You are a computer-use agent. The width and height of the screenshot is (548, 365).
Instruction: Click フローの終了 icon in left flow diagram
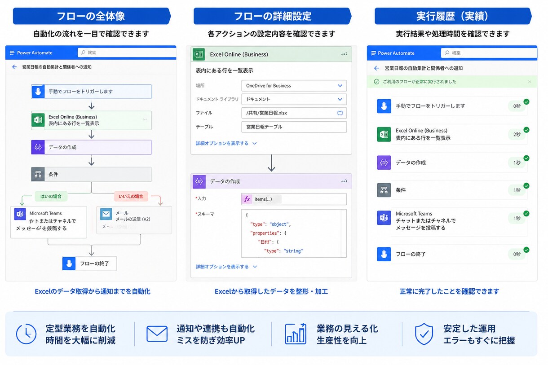pyautogui.click(x=69, y=264)
